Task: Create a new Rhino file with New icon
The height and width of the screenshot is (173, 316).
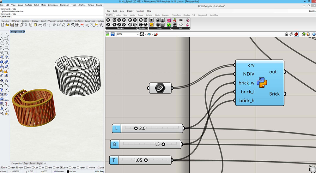Action: (x=3, y=25)
